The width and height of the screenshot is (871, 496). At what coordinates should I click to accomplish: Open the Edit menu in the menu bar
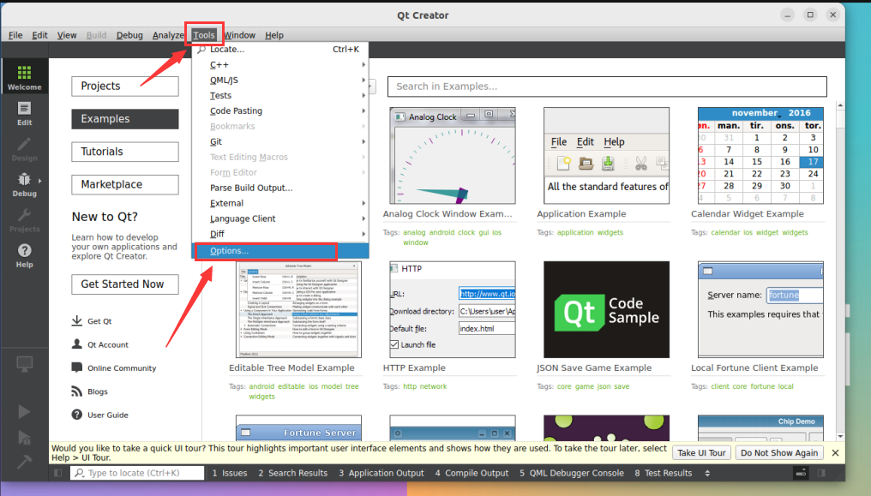(x=39, y=35)
